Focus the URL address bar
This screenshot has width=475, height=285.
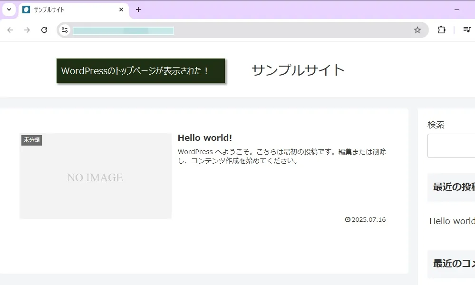238,30
